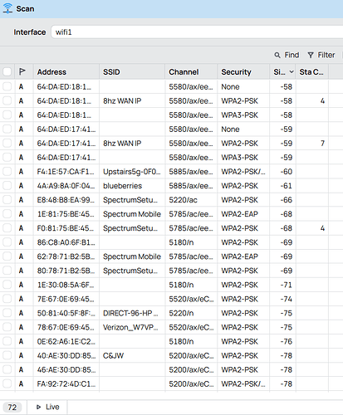The height and width of the screenshot is (415, 343).
Task: Click the A flag on Verizon_W7VP row
Action: click(x=21, y=327)
